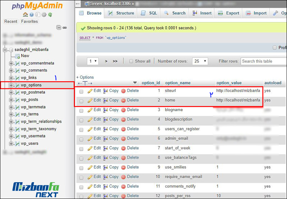287x199 pixels.
Task: Open the Export tab
Action: coord(229,13)
